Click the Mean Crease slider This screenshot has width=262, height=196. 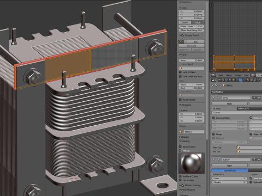pyautogui.click(x=192, y=26)
